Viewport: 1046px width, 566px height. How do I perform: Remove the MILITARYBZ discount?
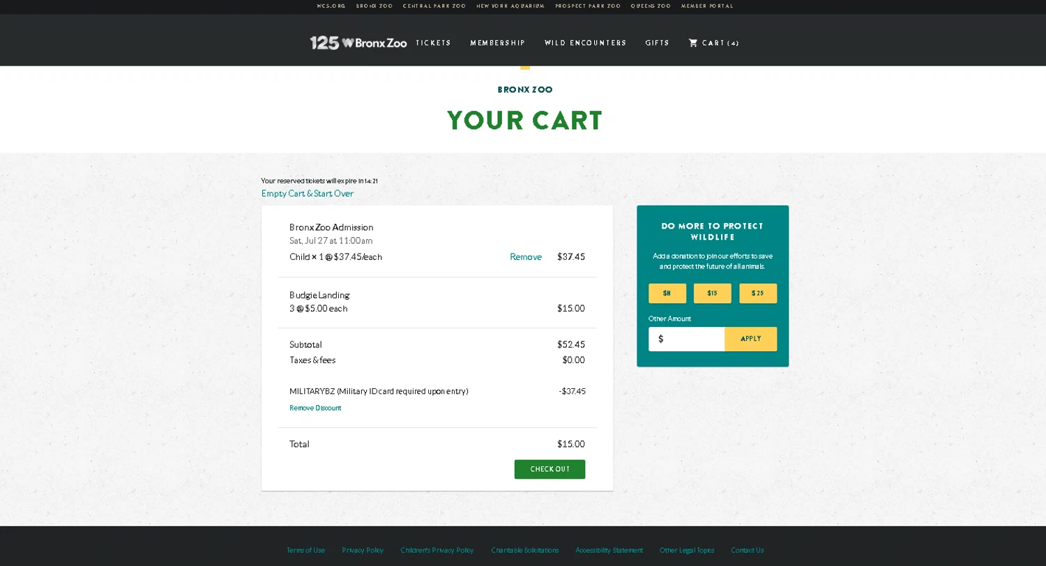[315, 408]
